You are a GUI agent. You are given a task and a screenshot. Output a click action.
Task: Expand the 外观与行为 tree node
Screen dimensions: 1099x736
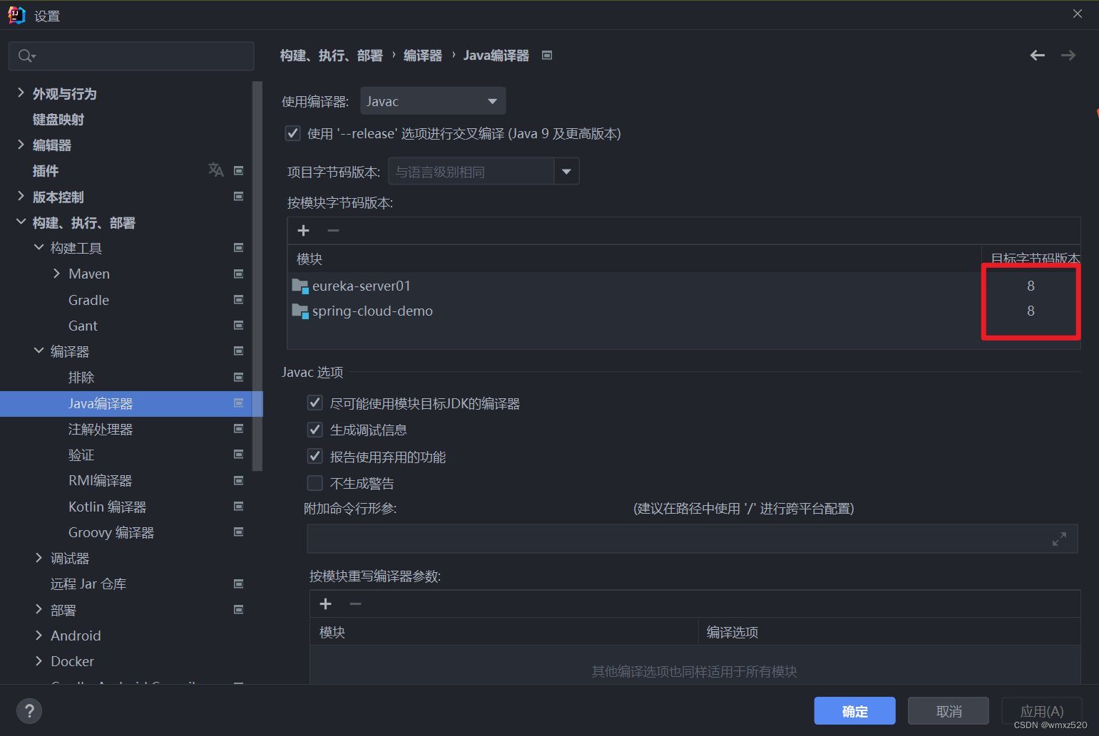(21, 93)
